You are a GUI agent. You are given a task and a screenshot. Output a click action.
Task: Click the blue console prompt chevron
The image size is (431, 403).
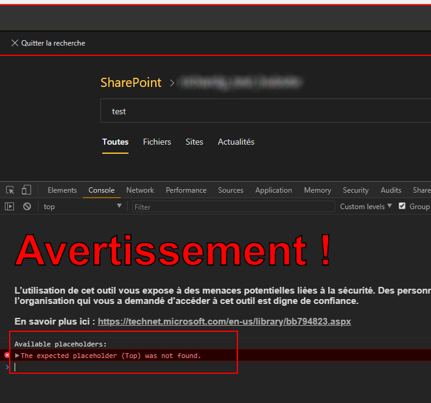click(x=7, y=367)
